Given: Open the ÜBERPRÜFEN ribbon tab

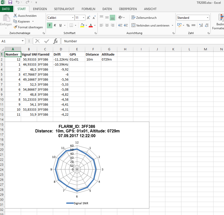Looking at the screenshot, I should coord(128,9).
